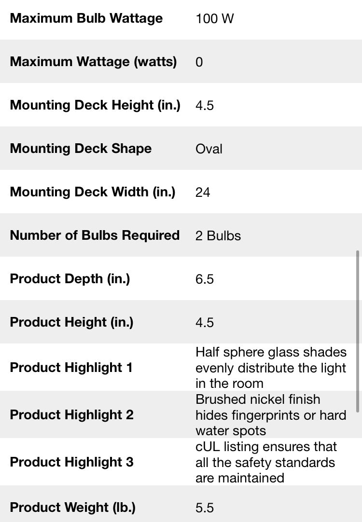Select the Mounting Deck Shape label

coord(81,149)
